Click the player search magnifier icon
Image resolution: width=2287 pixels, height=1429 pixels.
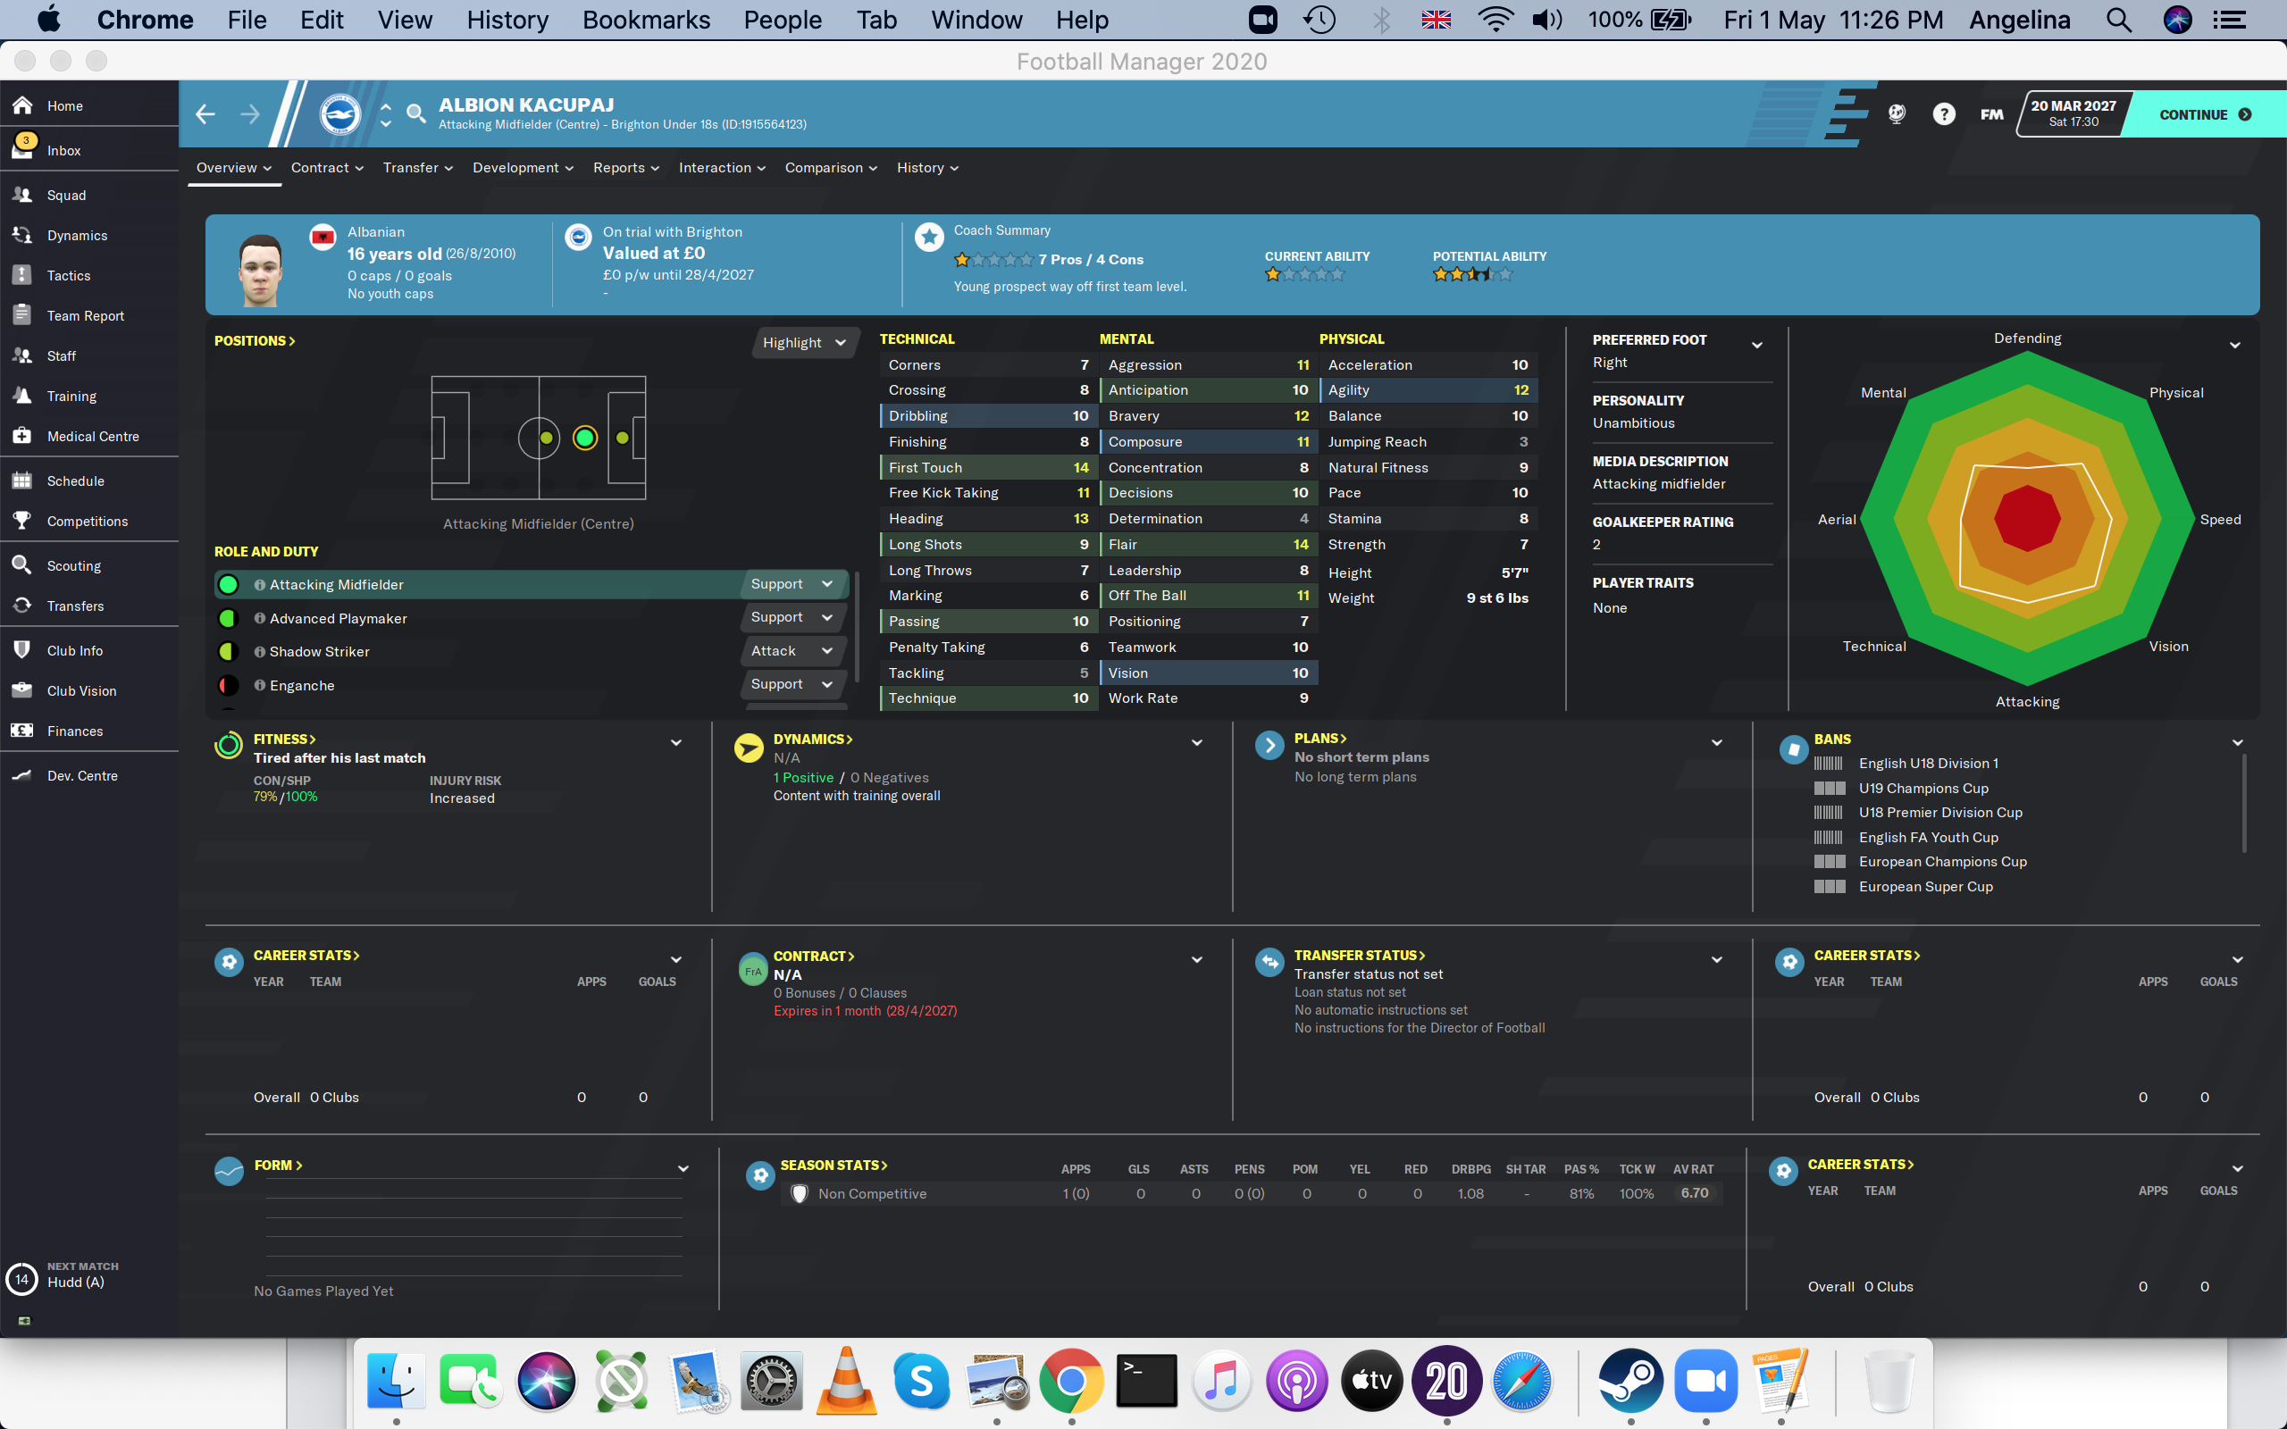(415, 114)
